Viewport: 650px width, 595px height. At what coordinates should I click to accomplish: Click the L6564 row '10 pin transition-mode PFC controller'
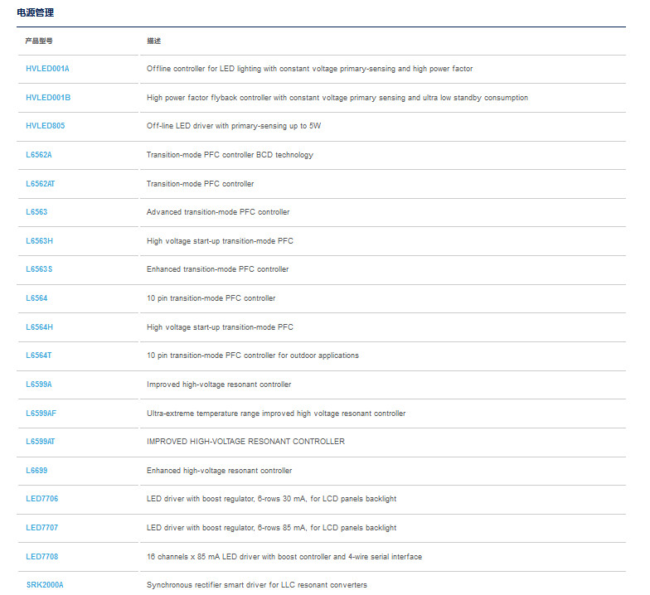click(211, 298)
